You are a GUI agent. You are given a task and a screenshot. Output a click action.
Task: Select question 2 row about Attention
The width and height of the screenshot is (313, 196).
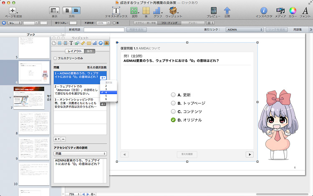(x=80, y=91)
